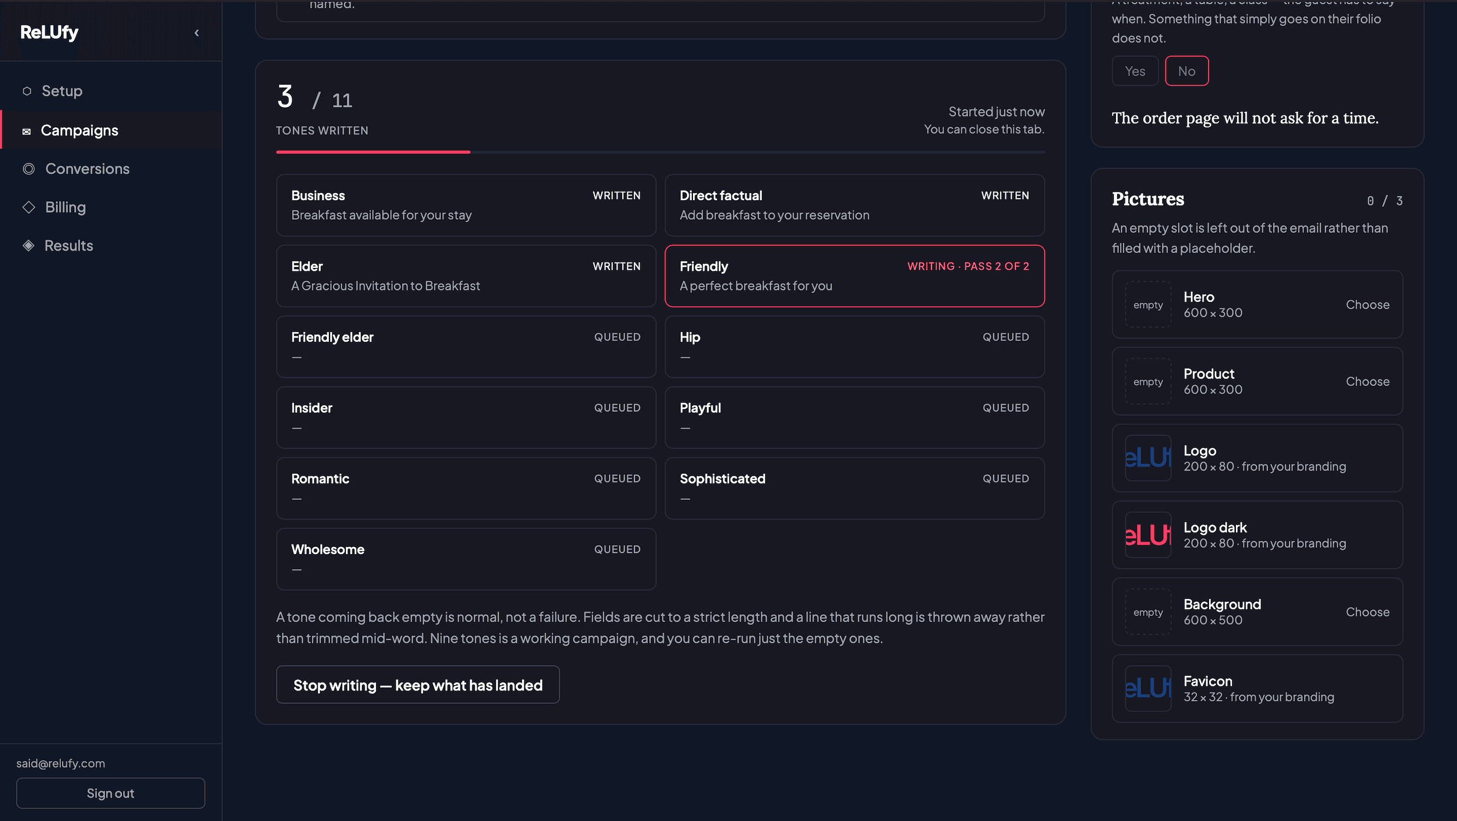Collapse the sidebar with the chevron

tap(197, 33)
